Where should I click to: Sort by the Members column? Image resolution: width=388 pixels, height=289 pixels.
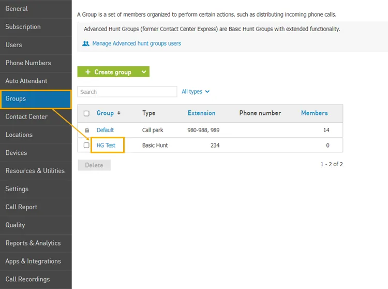pos(314,113)
